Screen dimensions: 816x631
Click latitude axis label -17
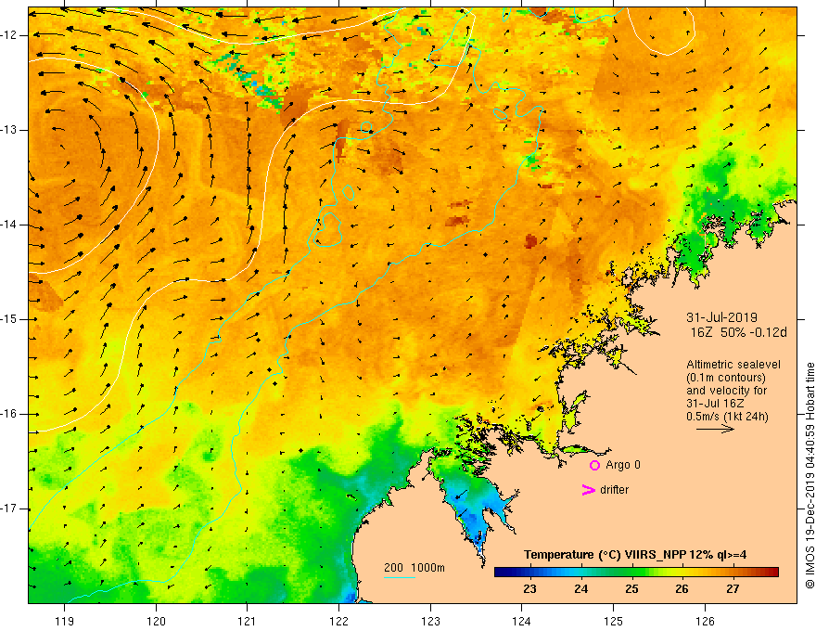(10, 509)
